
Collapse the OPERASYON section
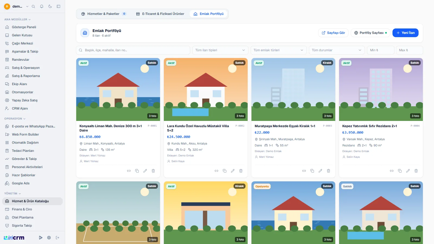(15, 119)
